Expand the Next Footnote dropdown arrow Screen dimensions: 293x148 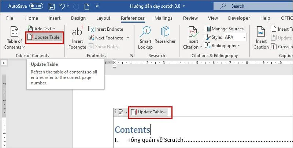(x=128, y=38)
